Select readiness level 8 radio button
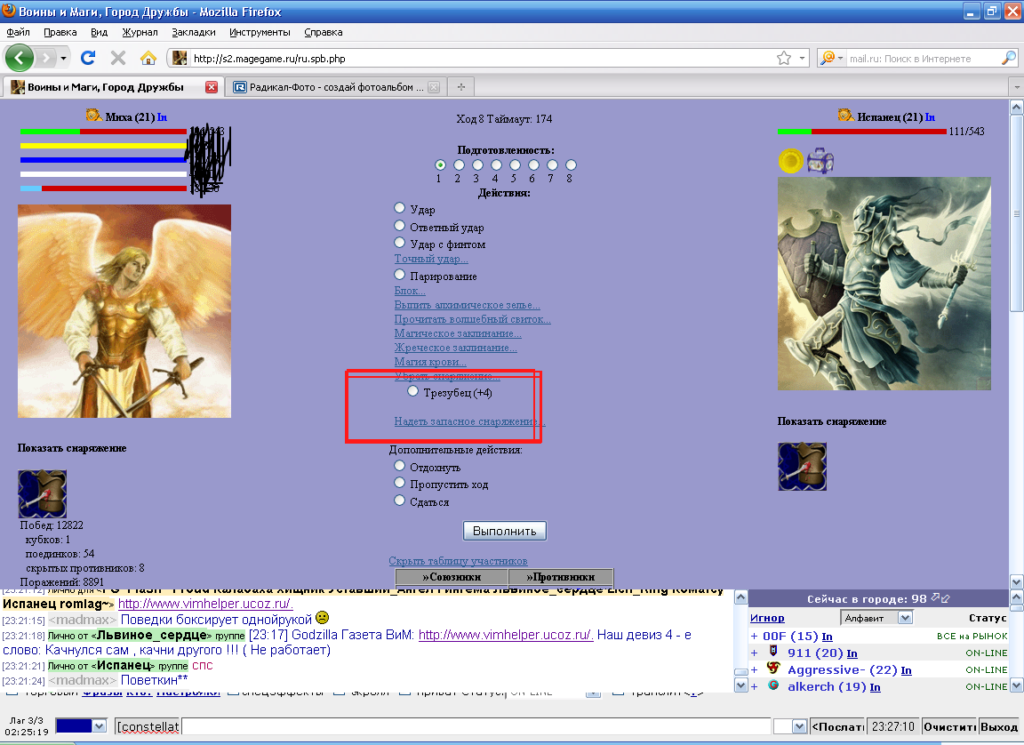 (x=571, y=165)
